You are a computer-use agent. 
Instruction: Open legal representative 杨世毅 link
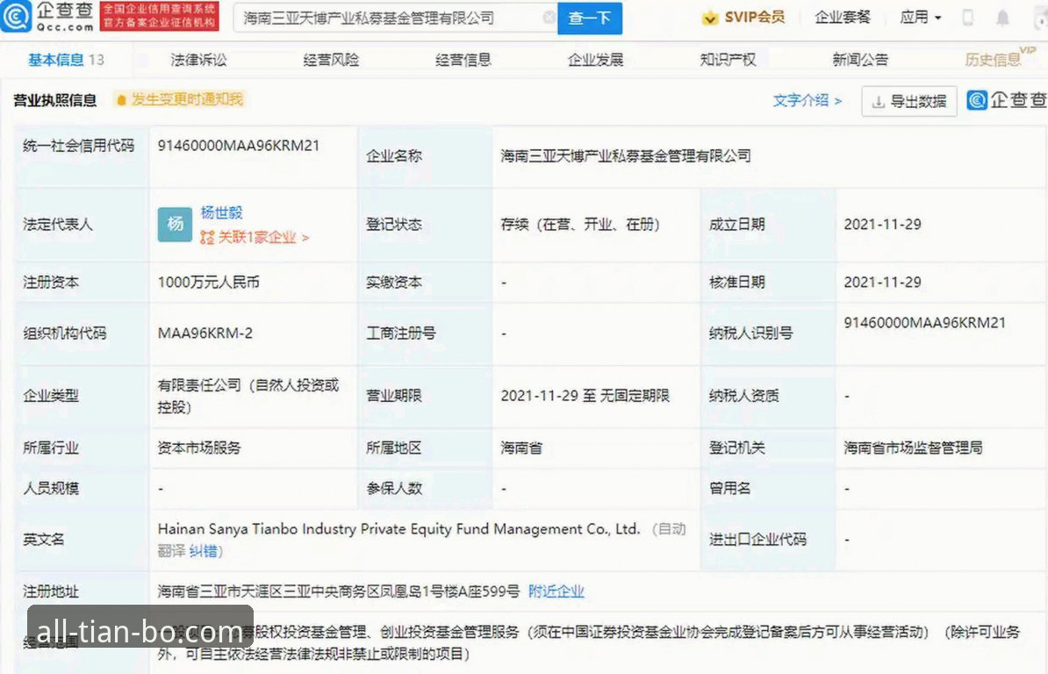coord(221,212)
